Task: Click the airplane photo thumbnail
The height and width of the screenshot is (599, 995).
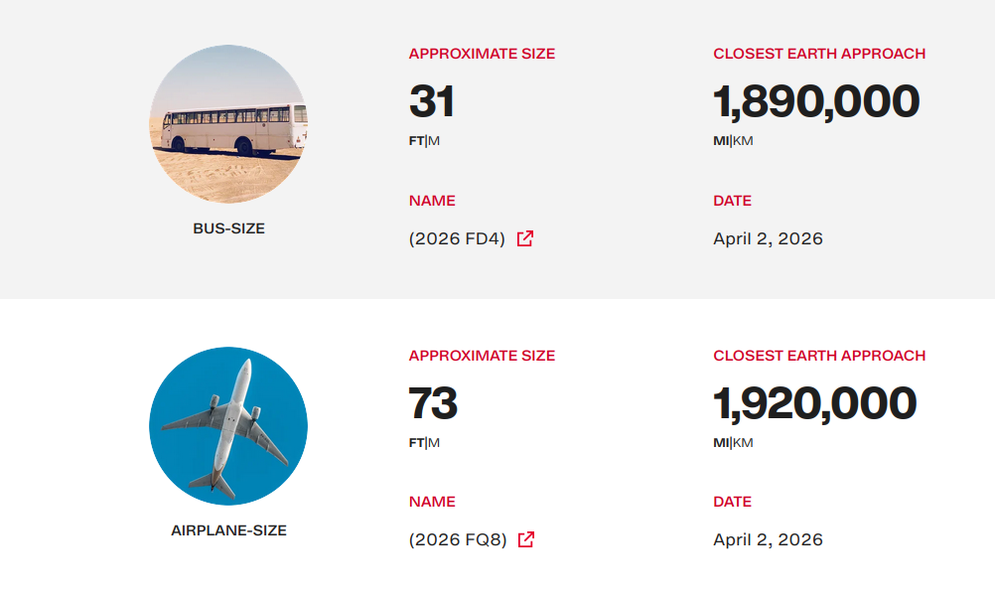Action: [228, 426]
